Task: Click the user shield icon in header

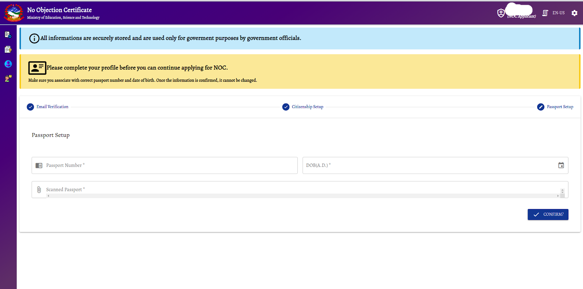Action: [501, 13]
